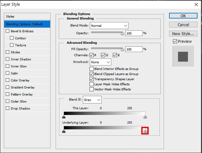Viewport: 202px width, 153px height.
Task: Open the Drop Shadow settings label
Action: pyautogui.click(x=20, y=108)
